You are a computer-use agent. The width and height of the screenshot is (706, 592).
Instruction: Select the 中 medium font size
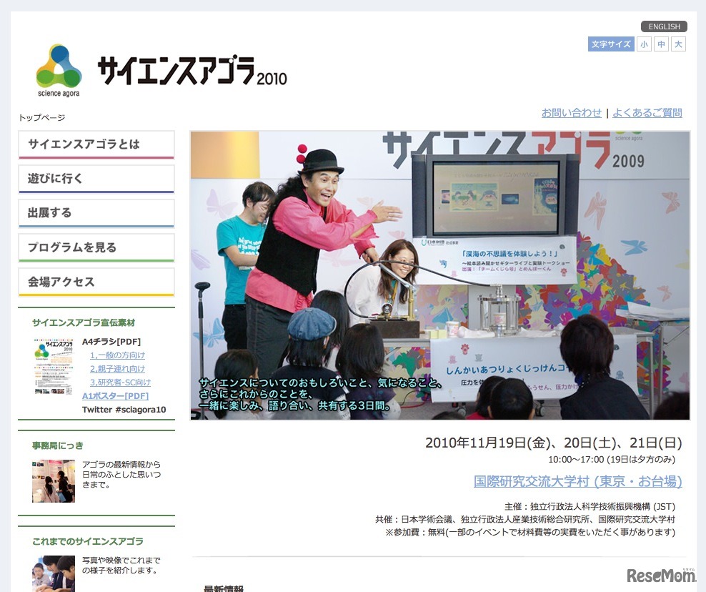[x=661, y=44]
